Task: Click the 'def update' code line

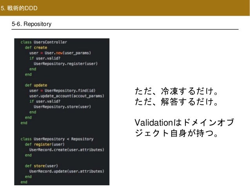Action: pyautogui.click(x=36, y=85)
